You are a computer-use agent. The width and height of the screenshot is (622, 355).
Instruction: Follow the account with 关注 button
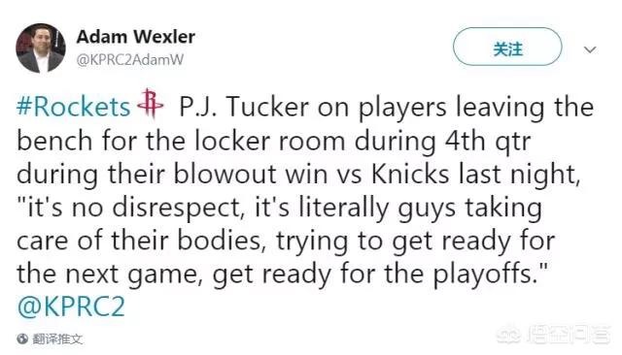507,47
